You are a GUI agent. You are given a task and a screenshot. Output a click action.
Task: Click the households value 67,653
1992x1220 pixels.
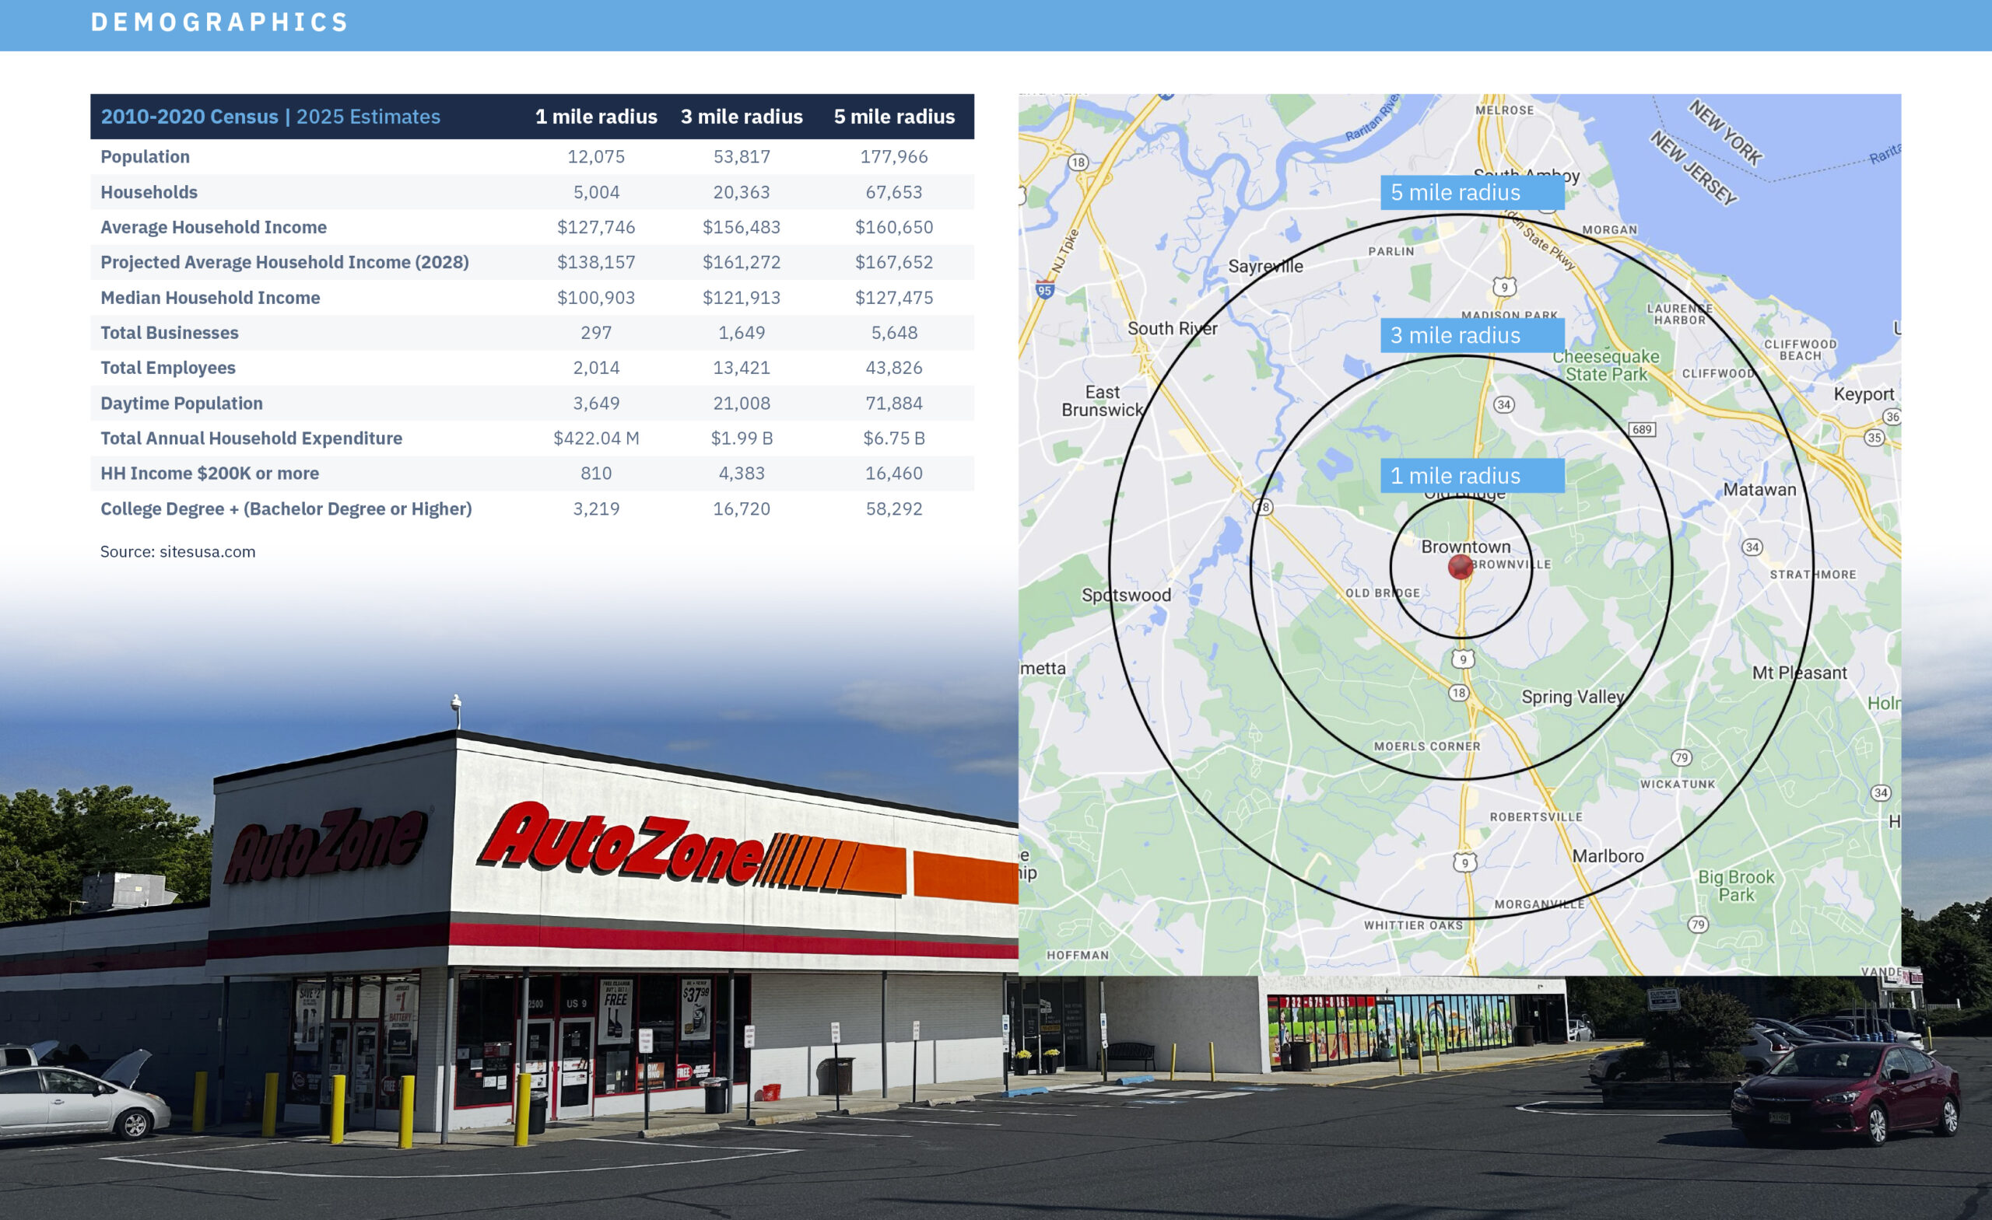894,192
